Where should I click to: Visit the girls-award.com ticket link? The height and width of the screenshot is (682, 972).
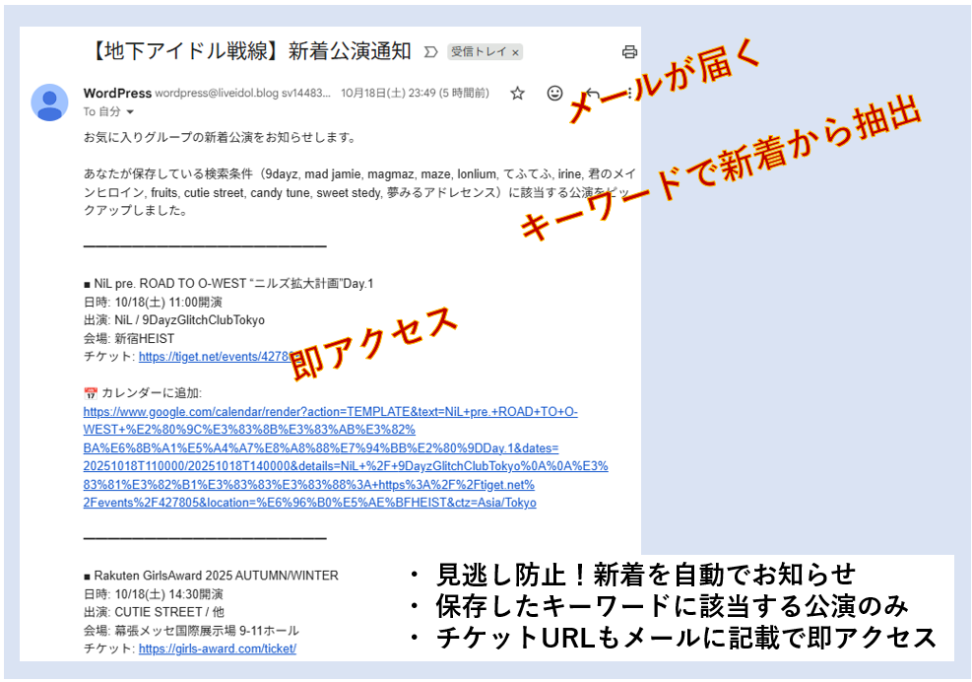click(217, 648)
